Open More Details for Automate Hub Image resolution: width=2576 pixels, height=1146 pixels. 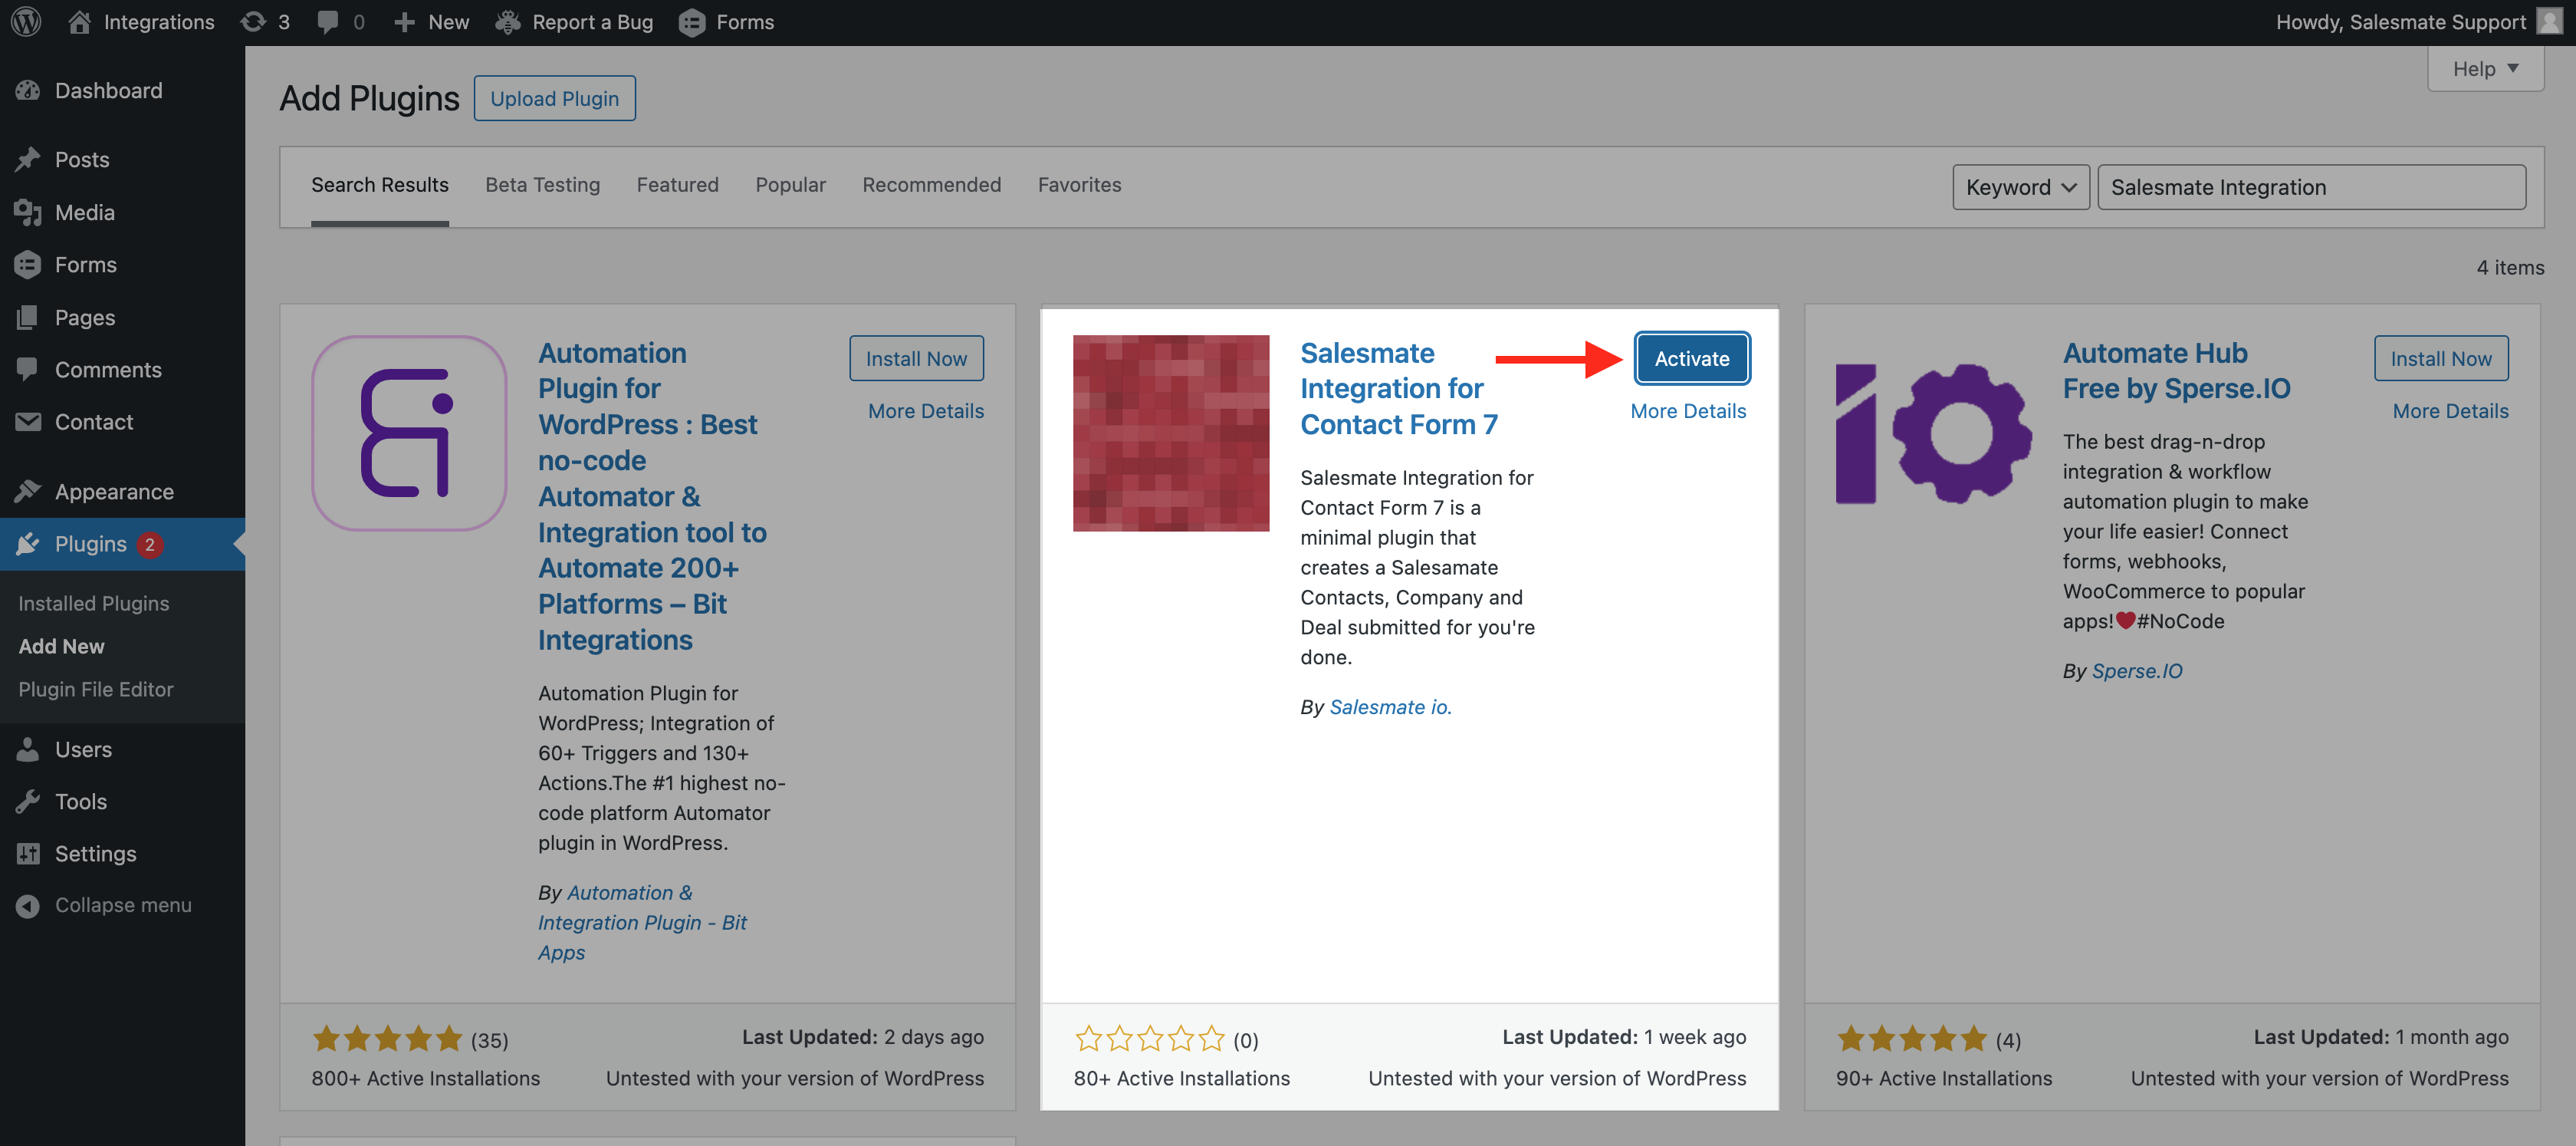2451,410
